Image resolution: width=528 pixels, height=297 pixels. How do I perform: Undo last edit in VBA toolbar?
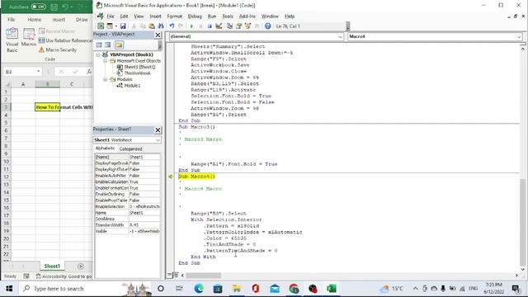pos(172,26)
